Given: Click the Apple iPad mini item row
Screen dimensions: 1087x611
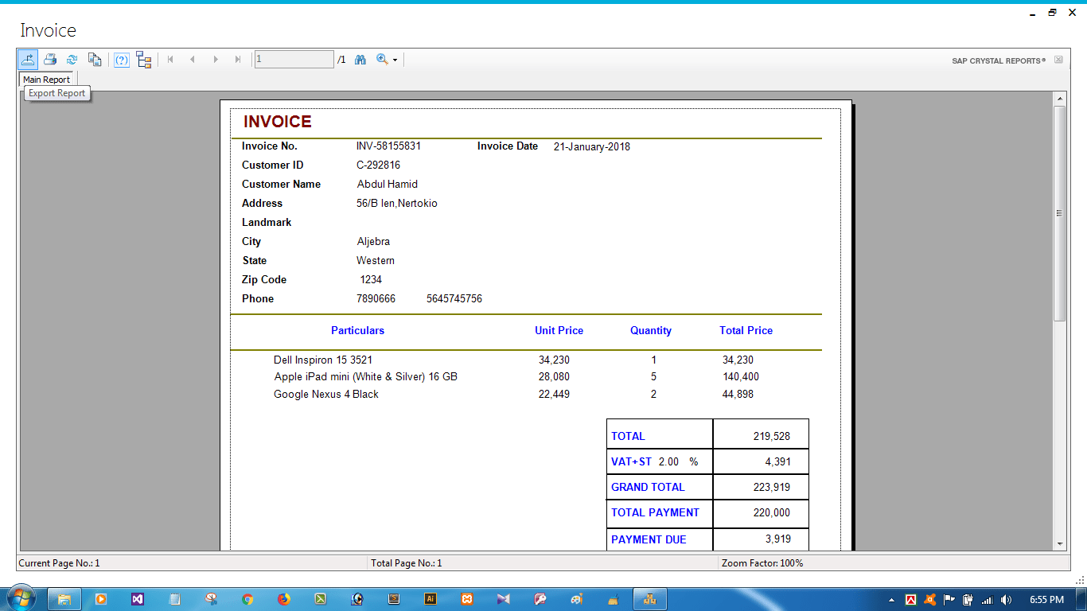Looking at the screenshot, I should tap(366, 377).
